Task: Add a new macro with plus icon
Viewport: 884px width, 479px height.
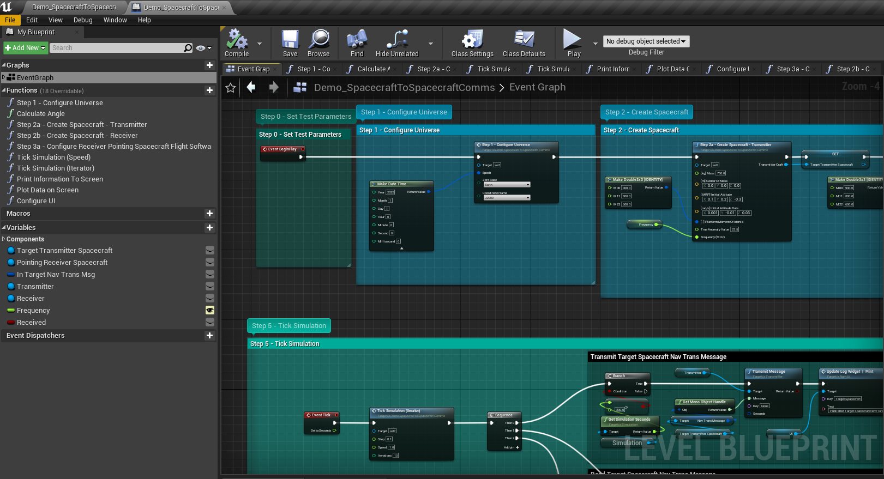Action: point(209,213)
